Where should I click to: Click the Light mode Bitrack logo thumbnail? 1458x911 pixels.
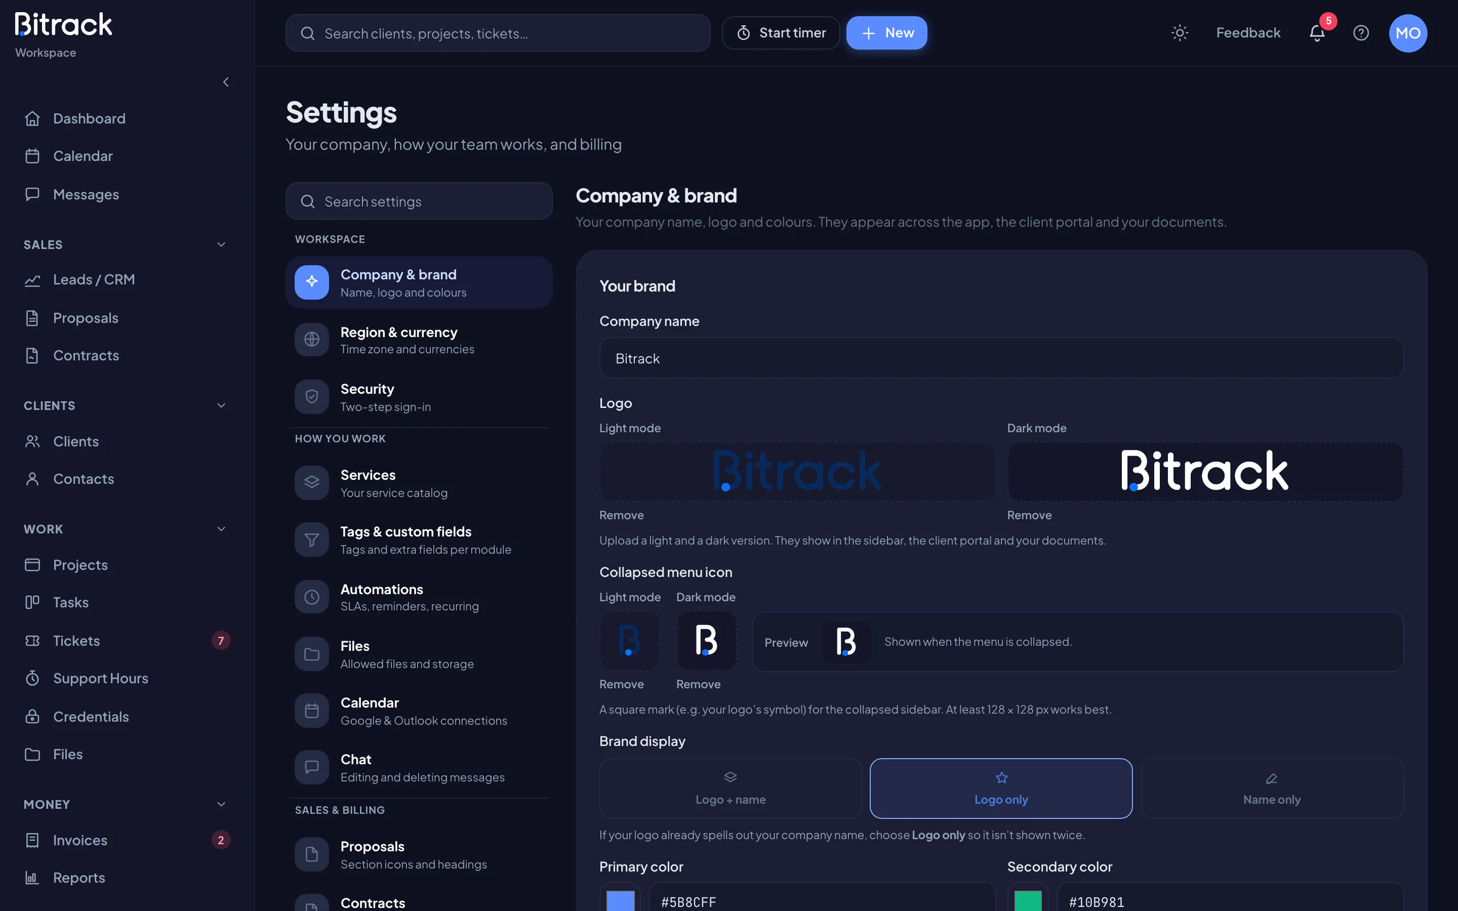click(x=797, y=472)
